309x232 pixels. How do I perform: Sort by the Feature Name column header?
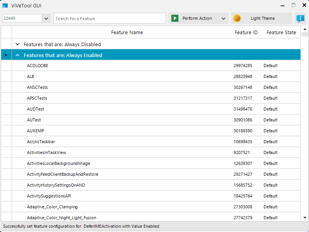click(127, 33)
